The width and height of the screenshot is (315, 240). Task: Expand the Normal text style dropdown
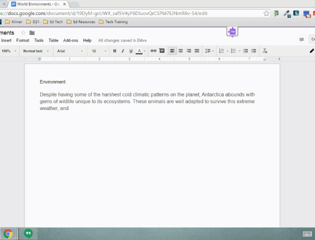click(x=36, y=51)
